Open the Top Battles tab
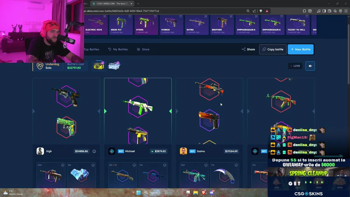The image size is (350, 197). pos(91,49)
